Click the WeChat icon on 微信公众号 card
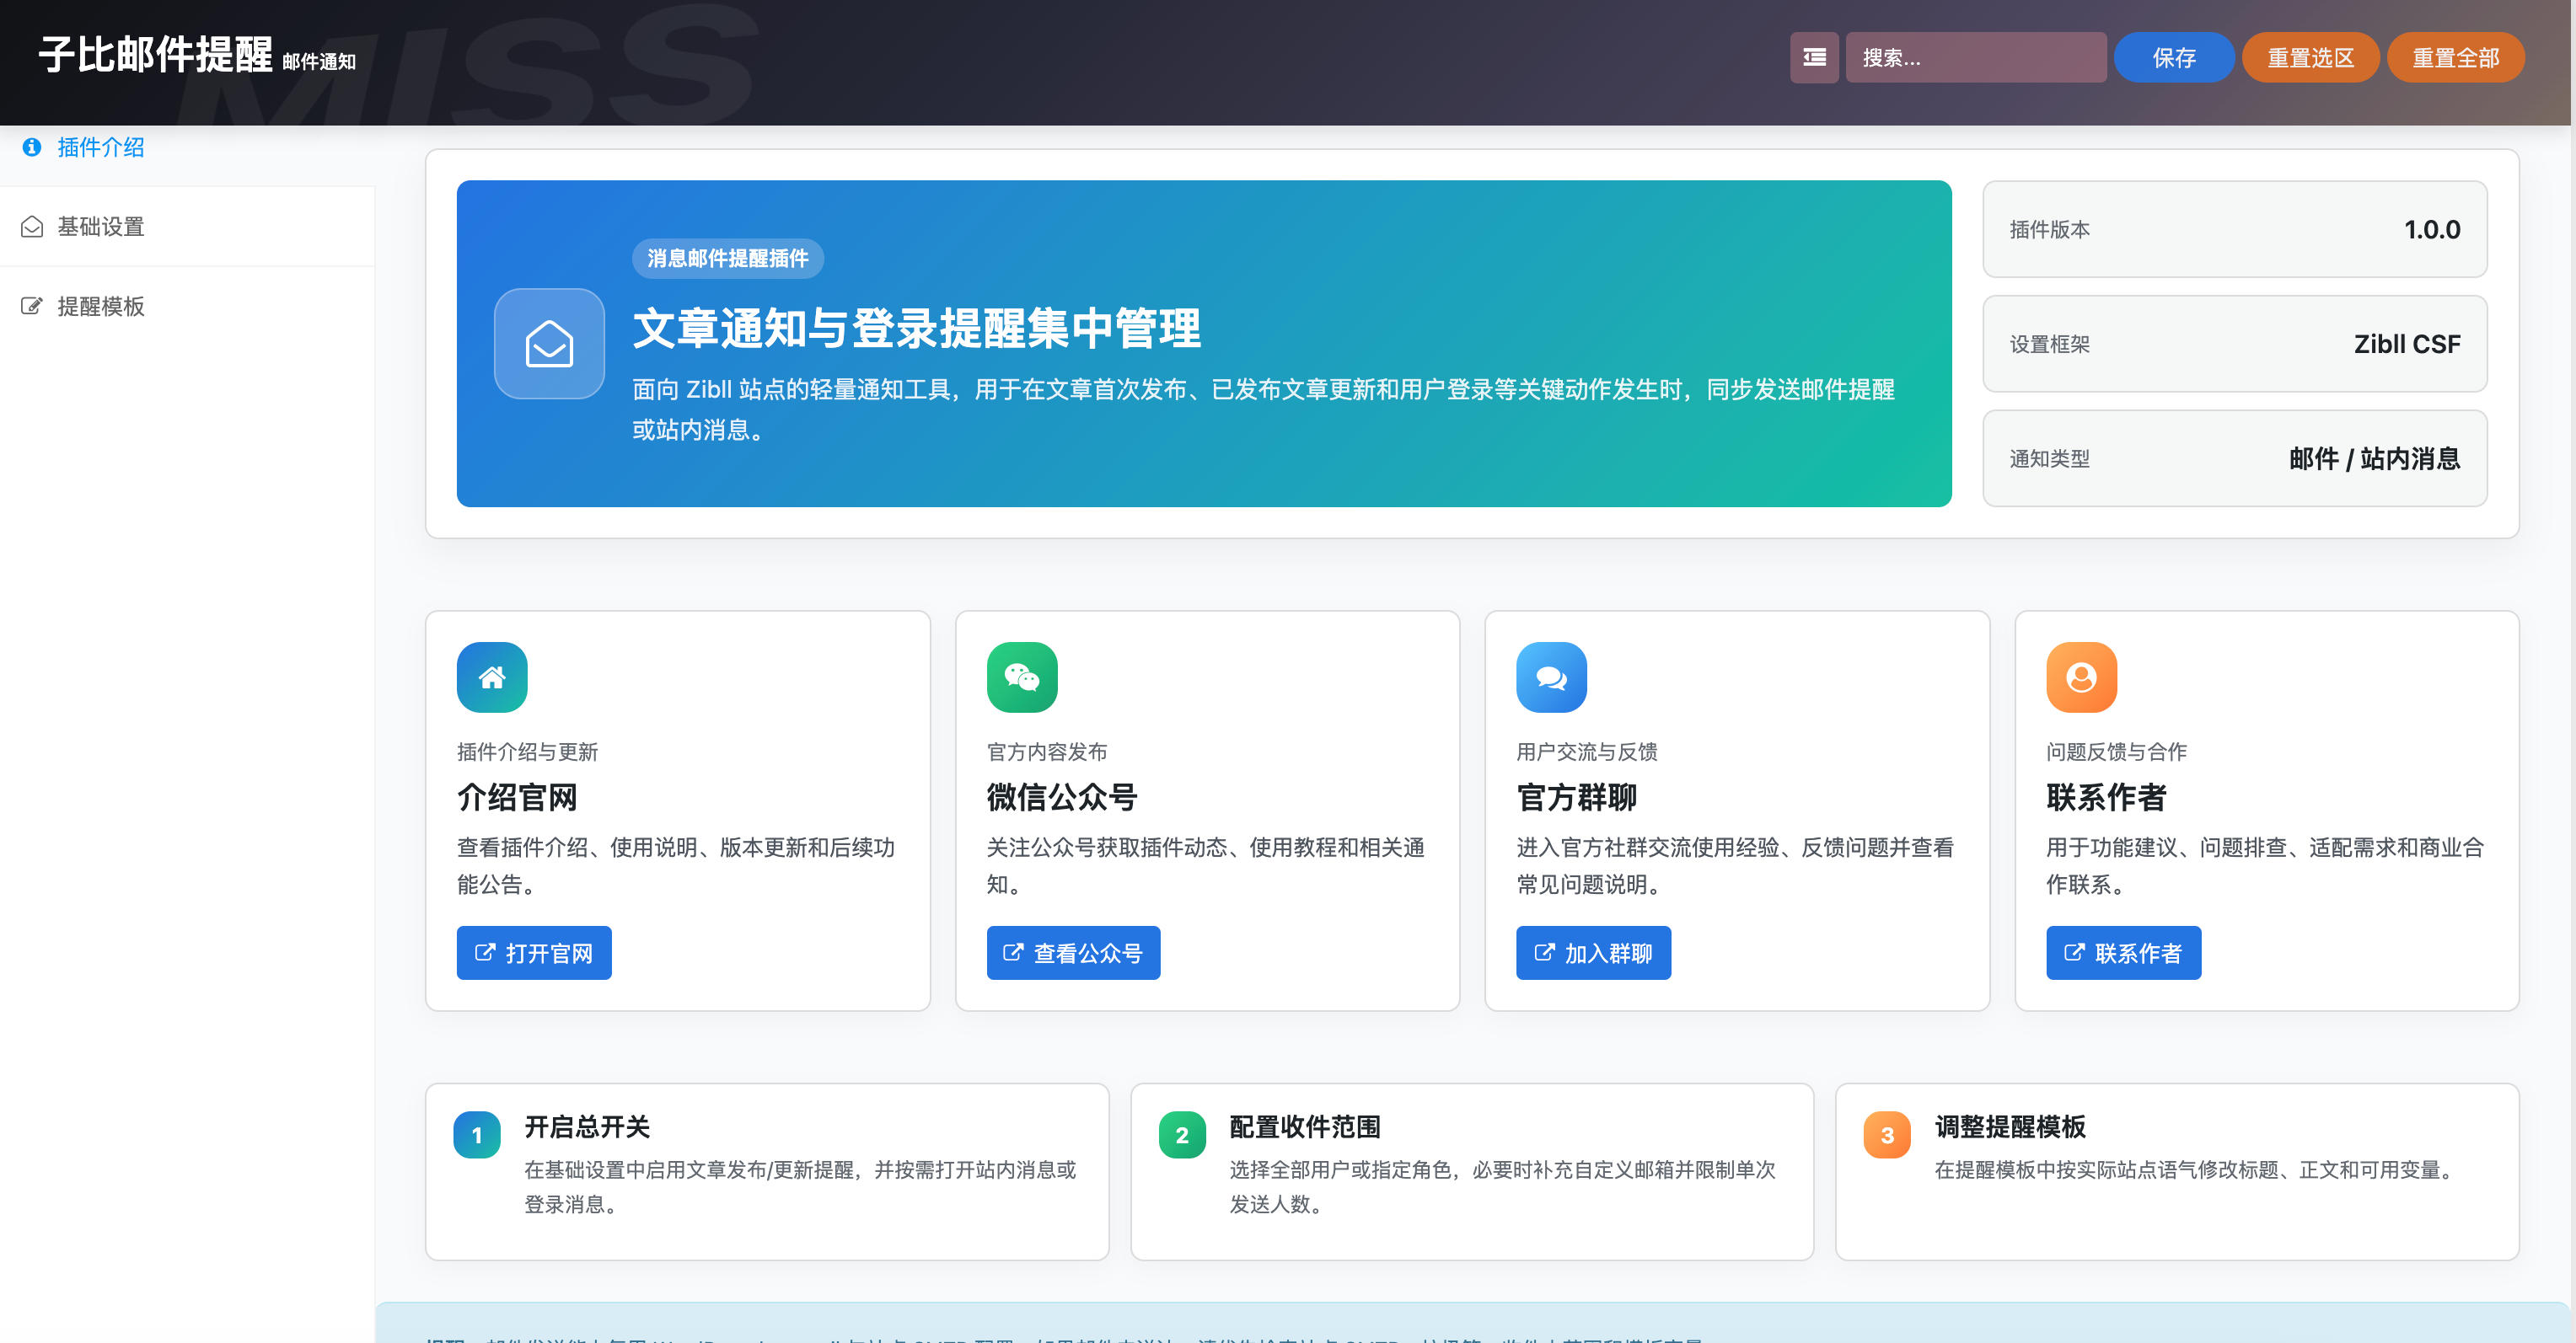 1022,677
